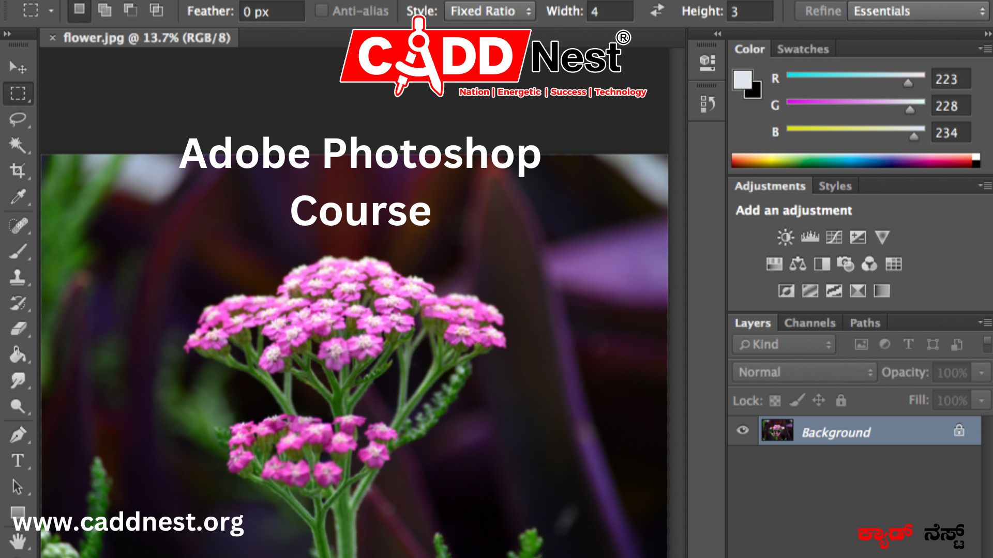Click Add Curves adjustment icon
Image resolution: width=993 pixels, height=558 pixels.
click(832, 237)
